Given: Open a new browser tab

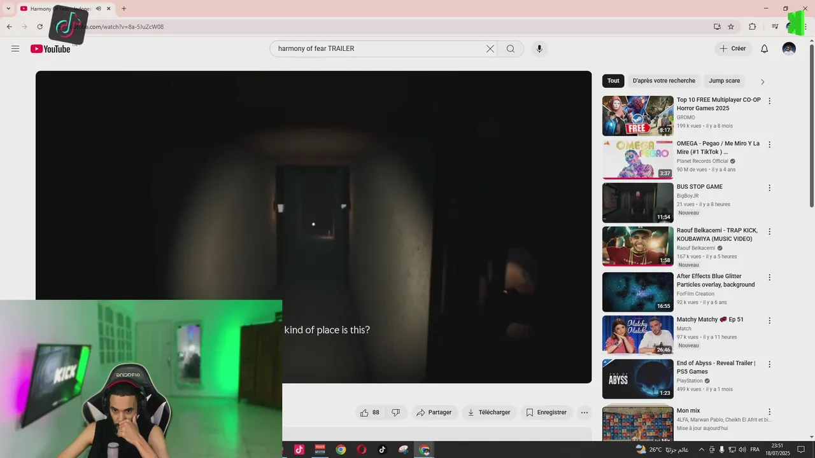Looking at the screenshot, I should pyautogui.click(x=124, y=8).
